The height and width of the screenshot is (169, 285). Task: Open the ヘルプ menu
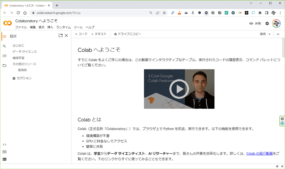[90, 27]
